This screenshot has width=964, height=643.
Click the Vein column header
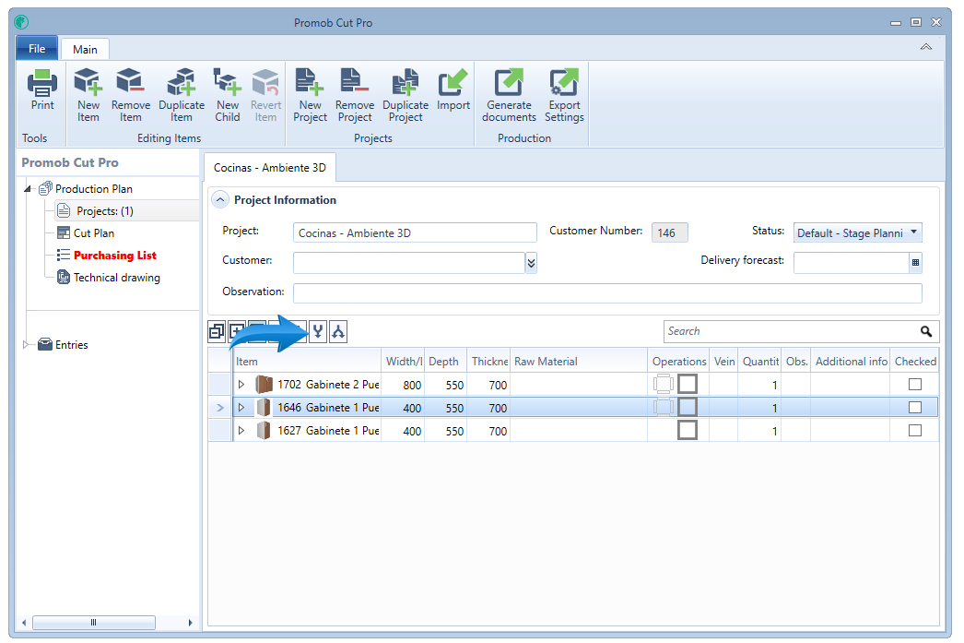click(723, 362)
